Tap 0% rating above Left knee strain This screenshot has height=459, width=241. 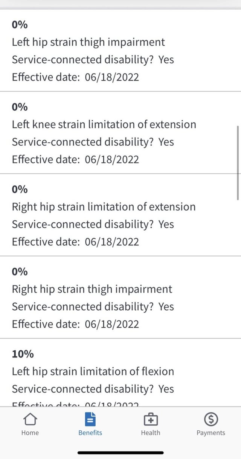[20, 107]
